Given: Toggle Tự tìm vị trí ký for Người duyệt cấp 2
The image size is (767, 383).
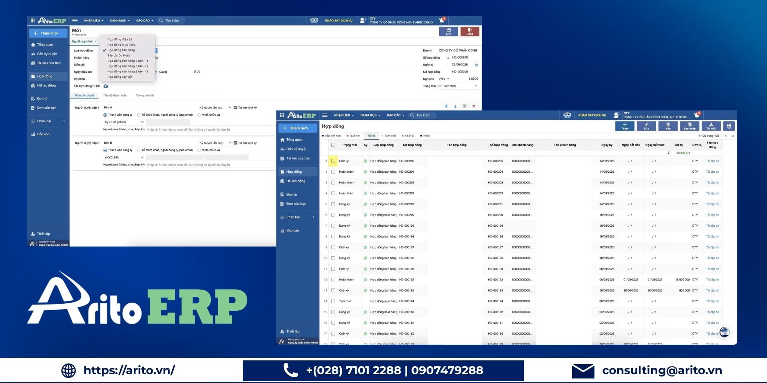Looking at the screenshot, I should [x=235, y=143].
